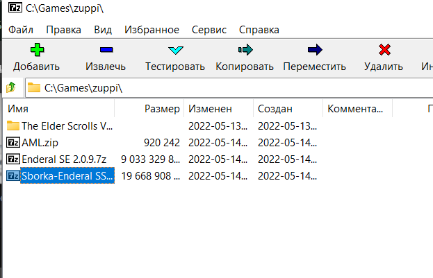Click the green plus Добавить icon
Image resolution: width=433 pixels, height=278 pixels.
coord(37,50)
